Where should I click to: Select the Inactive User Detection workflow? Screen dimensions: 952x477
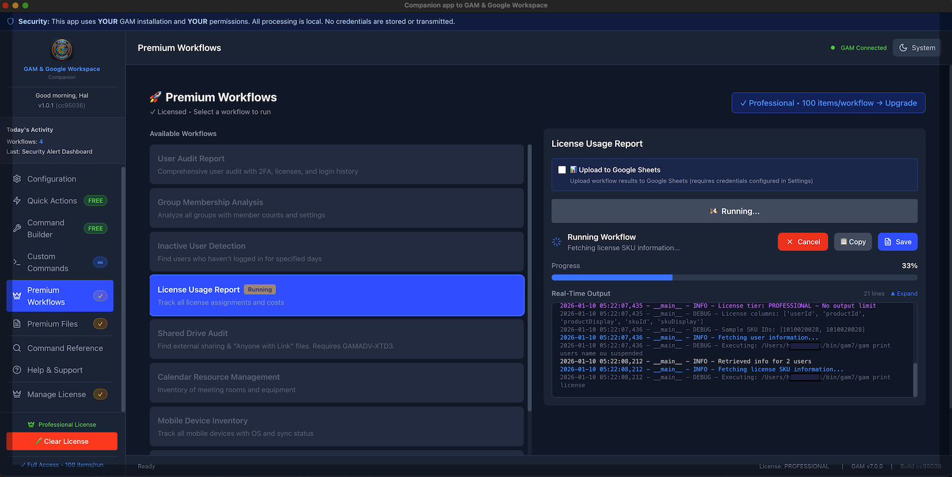point(337,252)
